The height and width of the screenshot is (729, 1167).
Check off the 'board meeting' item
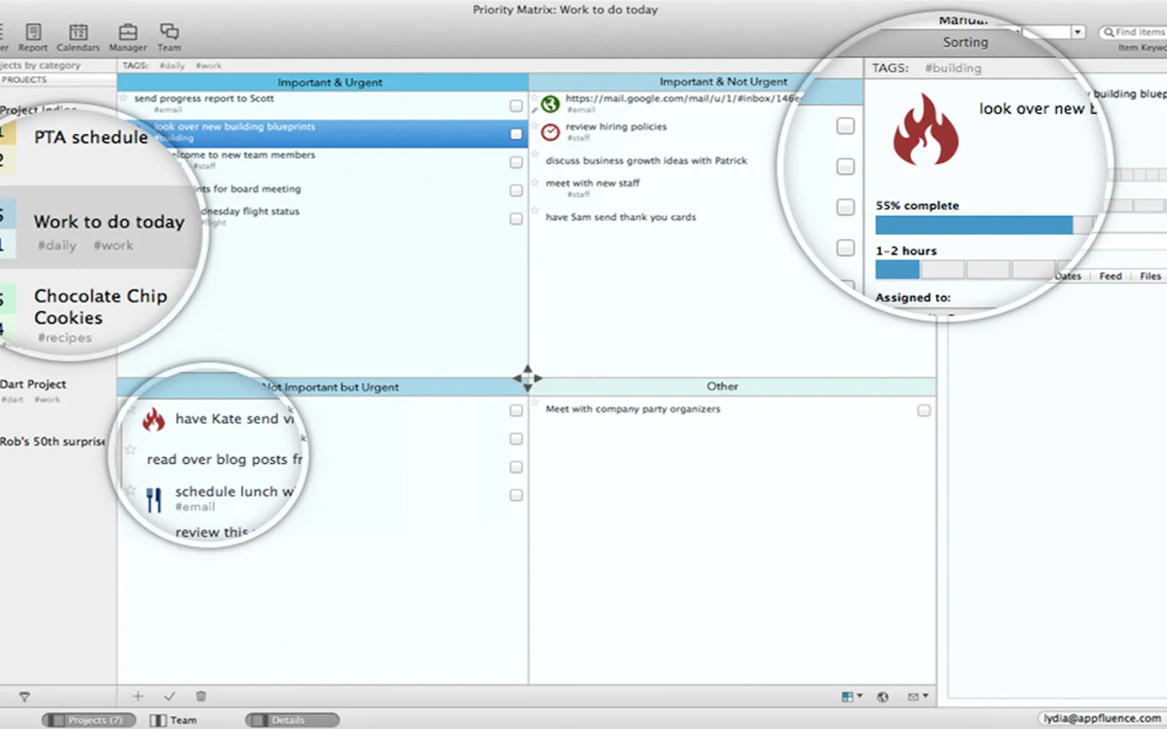point(516,190)
